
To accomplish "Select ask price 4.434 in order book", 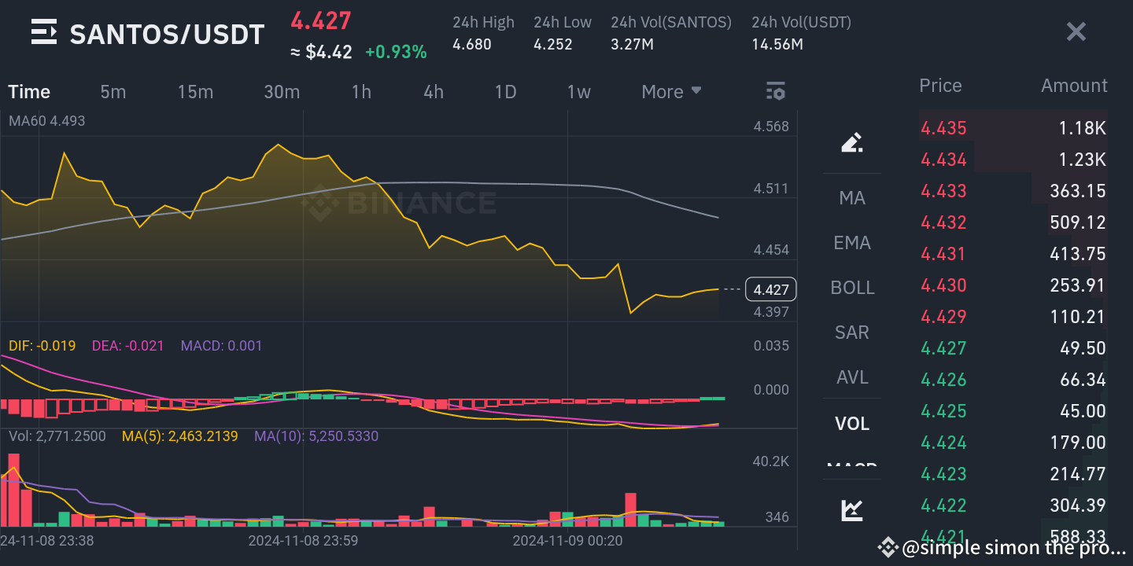I will point(943,160).
